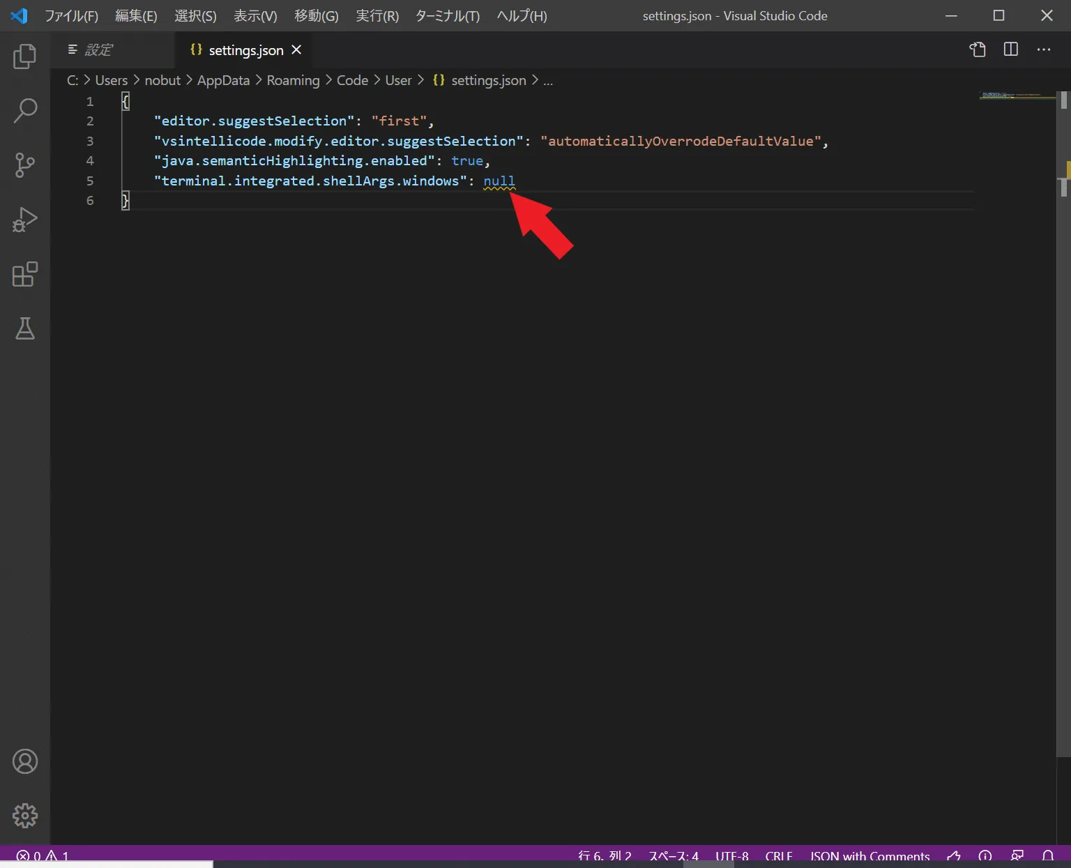Click line and column indicator 行 6
Screen dimensions: 1071x868
click(605, 856)
